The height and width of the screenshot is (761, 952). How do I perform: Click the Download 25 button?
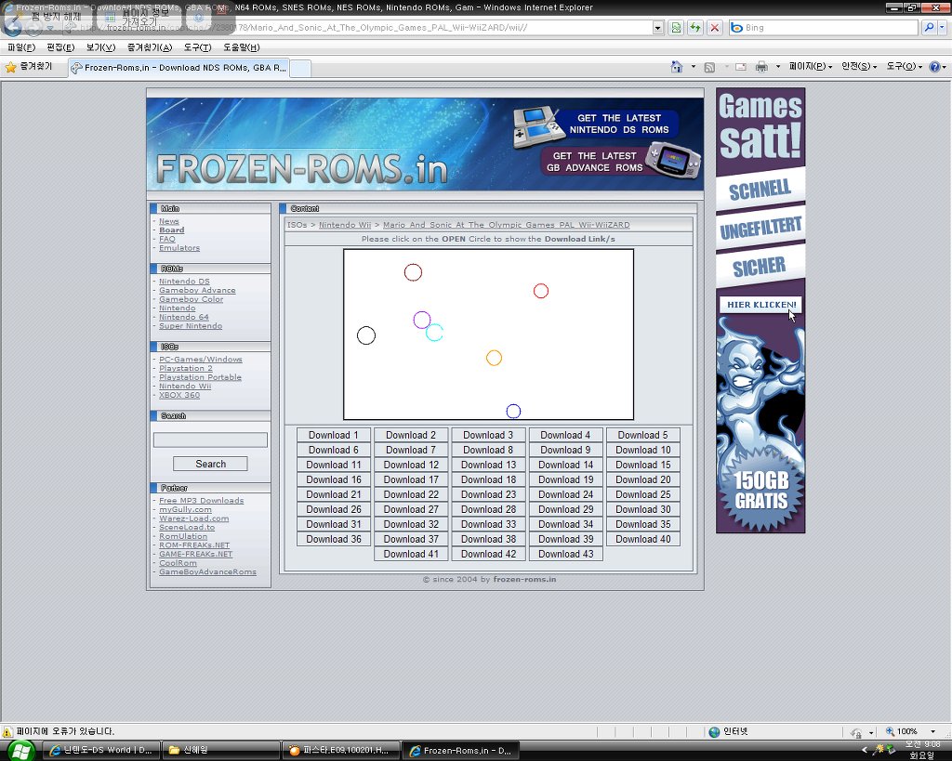coord(643,494)
